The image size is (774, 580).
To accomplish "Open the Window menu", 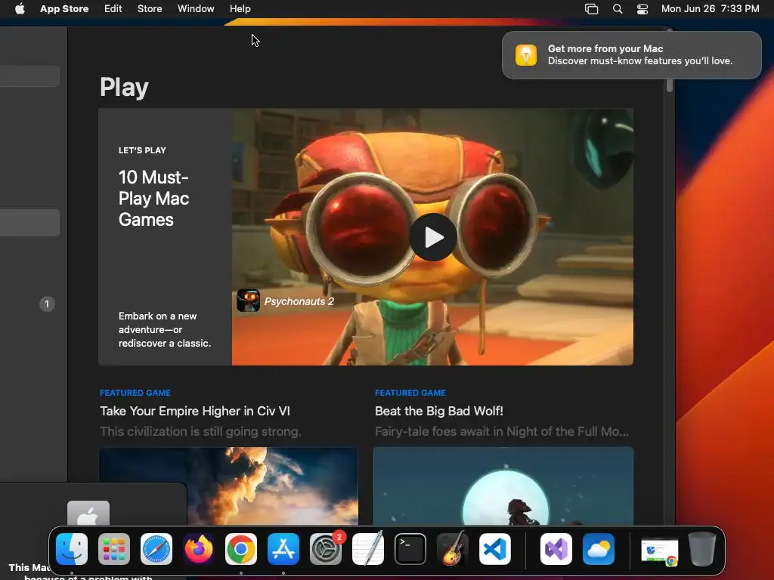I will pyautogui.click(x=196, y=8).
